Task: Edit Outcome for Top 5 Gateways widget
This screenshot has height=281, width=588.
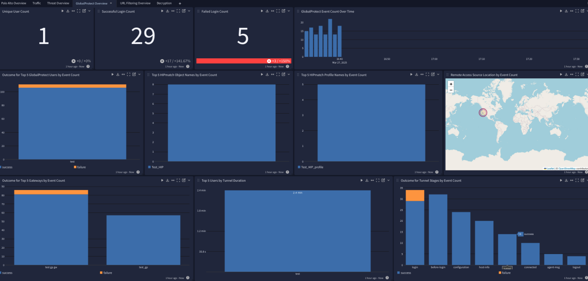Action: pyautogui.click(x=184, y=180)
